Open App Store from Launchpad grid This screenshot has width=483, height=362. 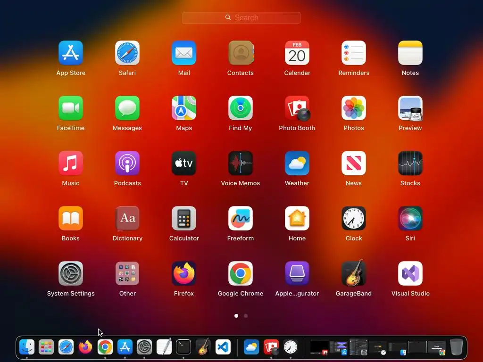tap(71, 53)
